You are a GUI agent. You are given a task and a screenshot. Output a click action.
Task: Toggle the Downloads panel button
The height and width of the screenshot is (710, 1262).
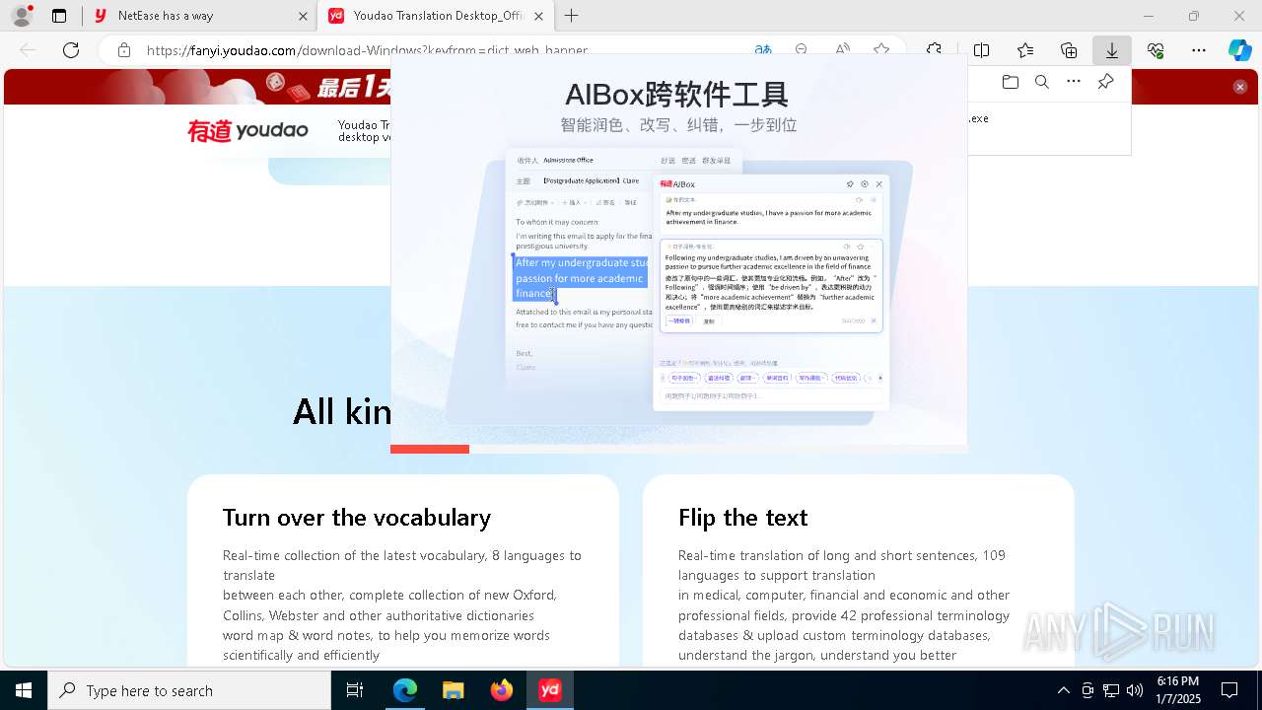click(1112, 50)
